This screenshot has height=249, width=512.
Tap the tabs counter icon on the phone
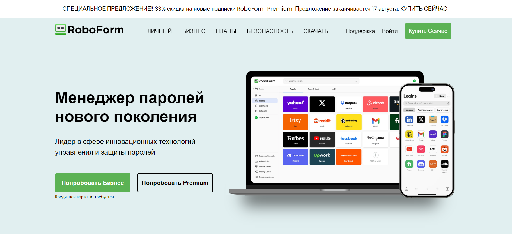(x=447, y=189)
